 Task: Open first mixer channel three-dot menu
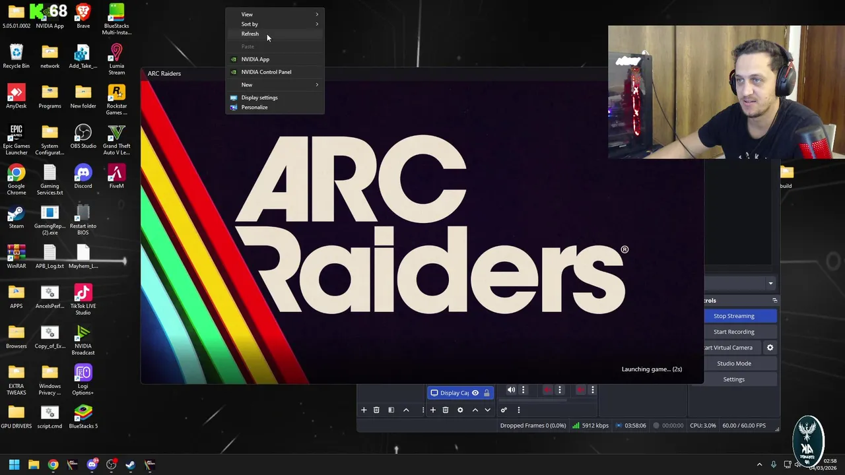pyautogui.click(x=523, y=390)
